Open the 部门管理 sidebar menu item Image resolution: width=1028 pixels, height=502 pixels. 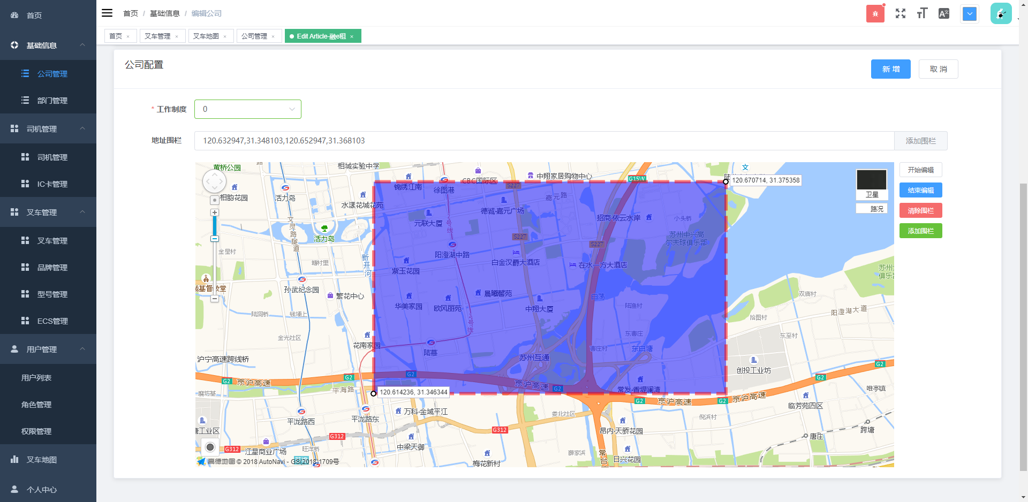(x=52, y=101)
